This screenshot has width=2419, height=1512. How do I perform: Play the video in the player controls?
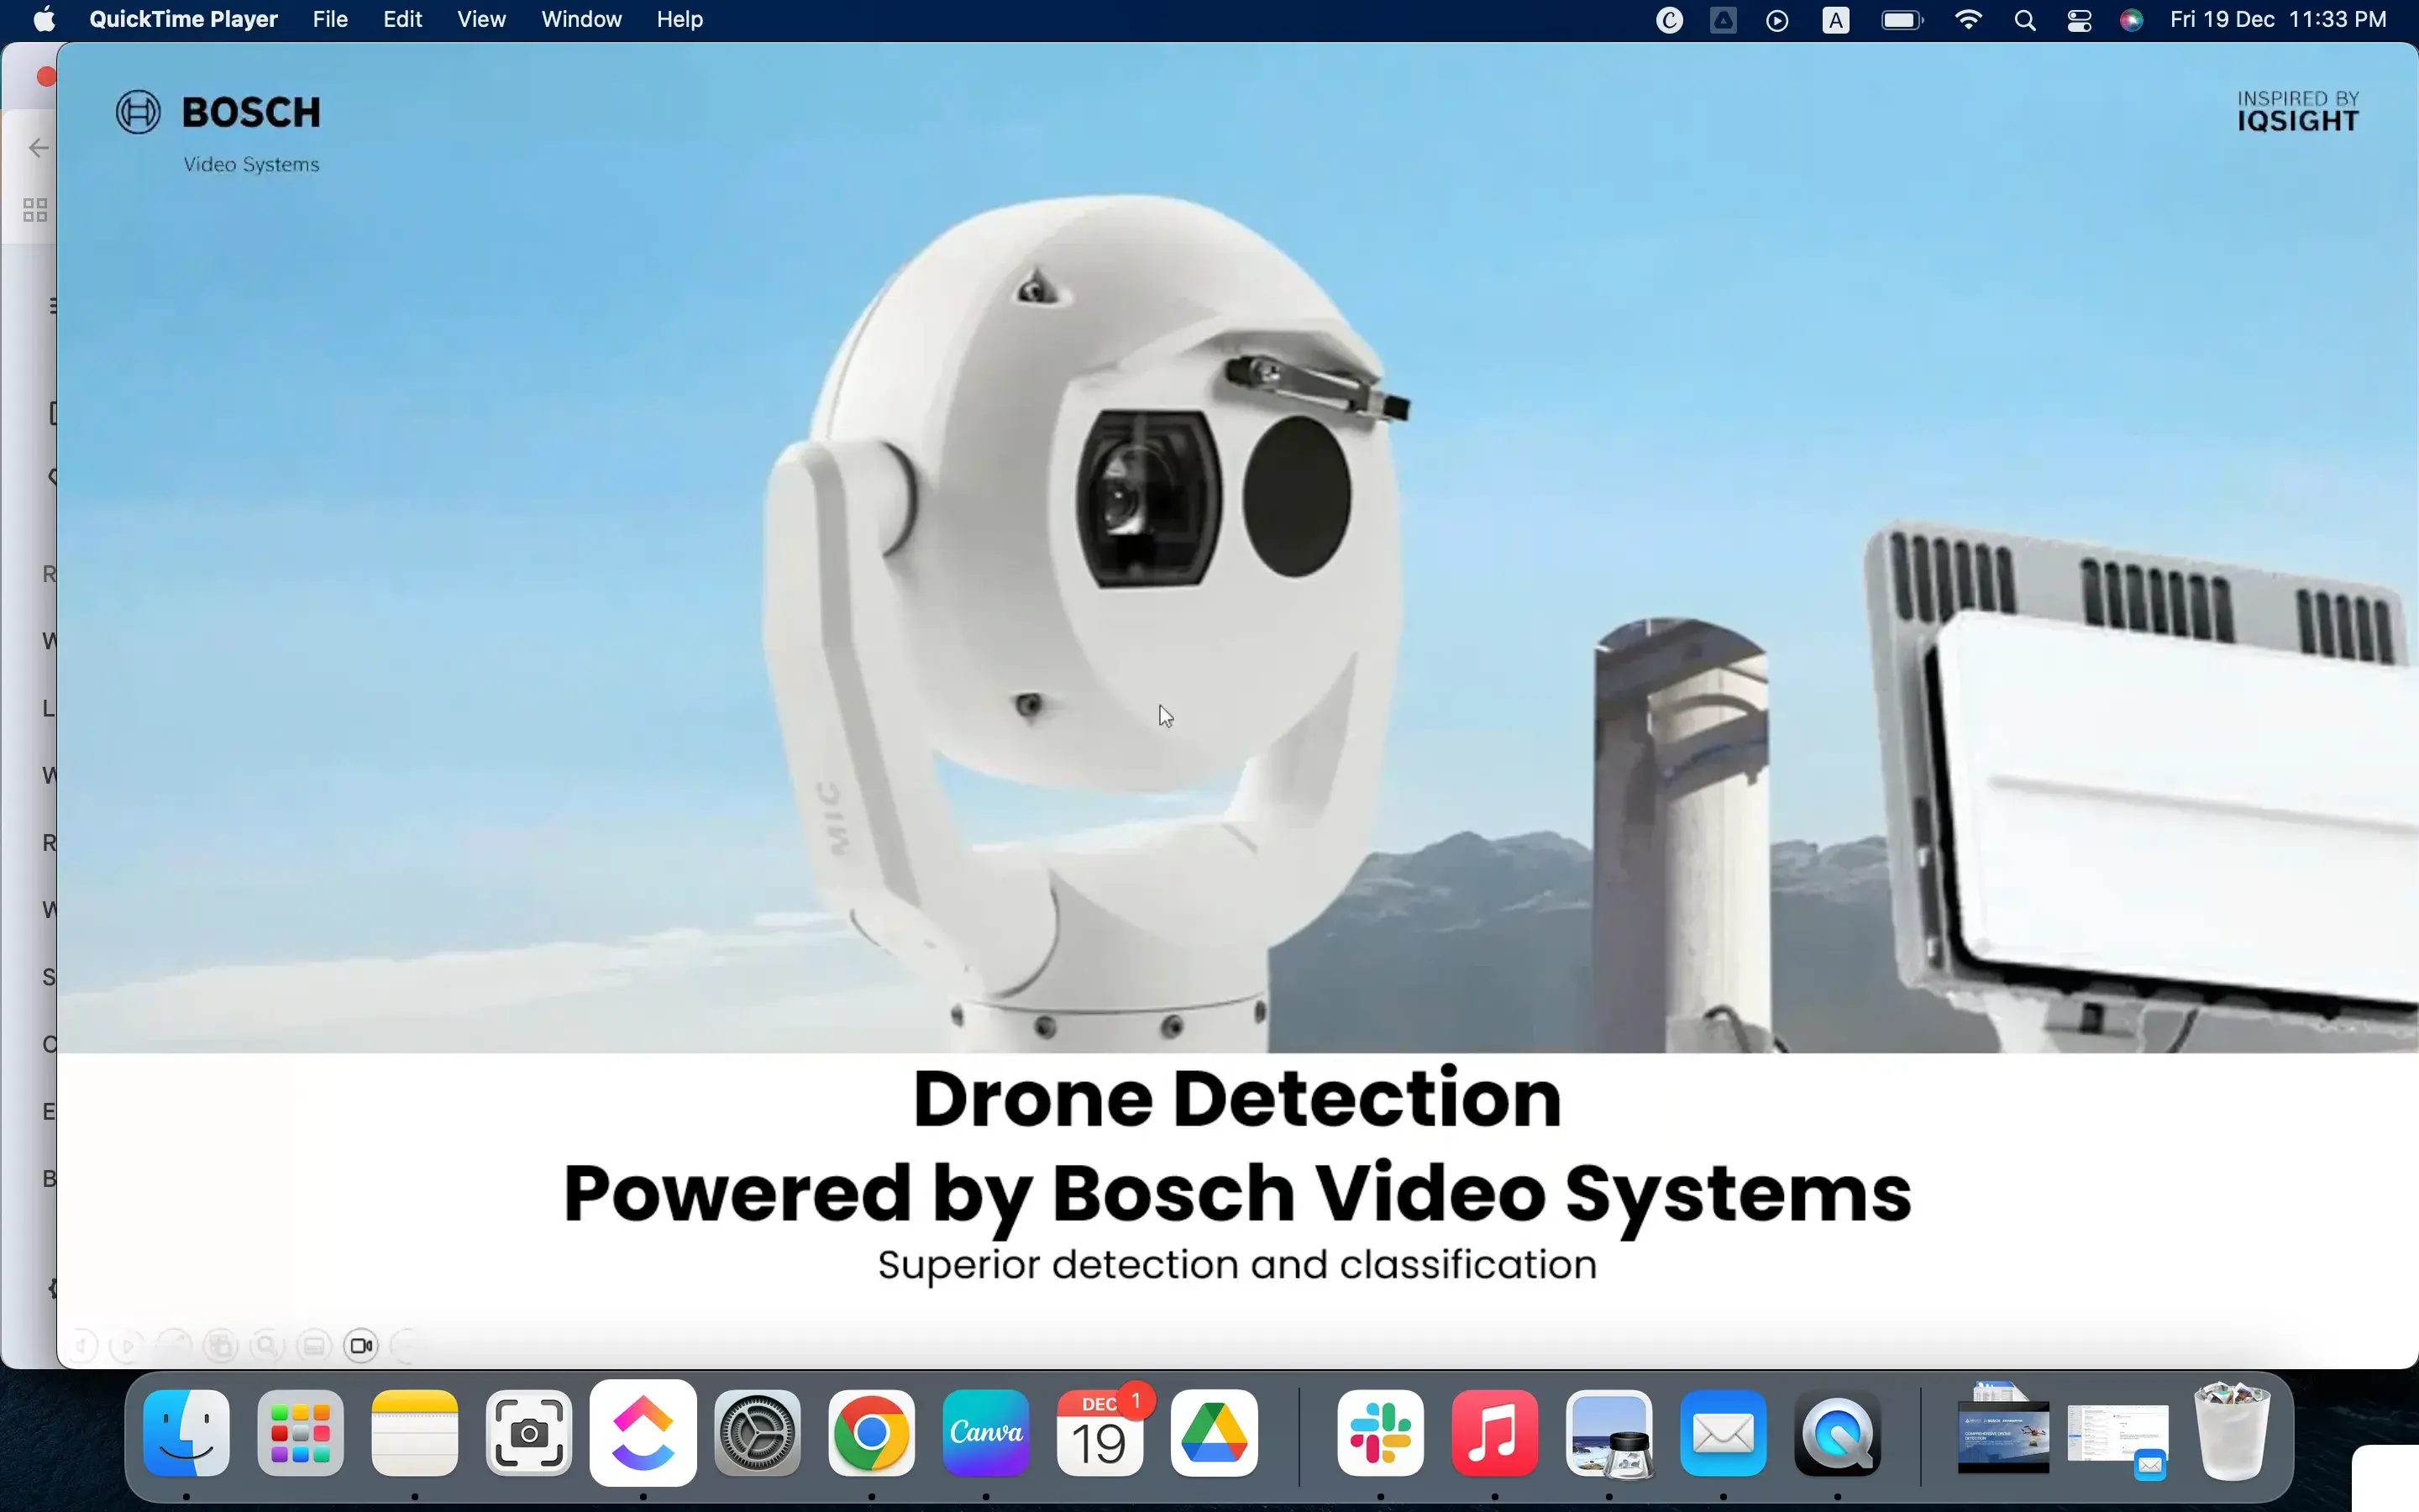(x=126, y=1346)
